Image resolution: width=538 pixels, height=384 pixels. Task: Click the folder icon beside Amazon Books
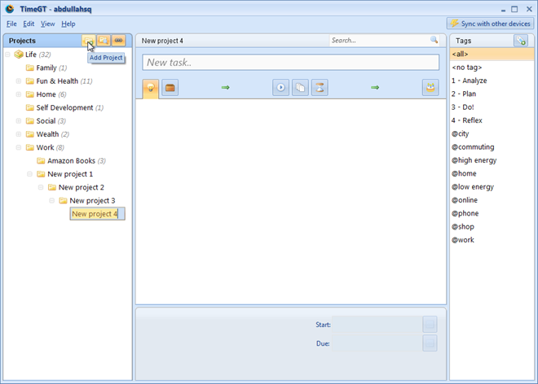(41, 160)
